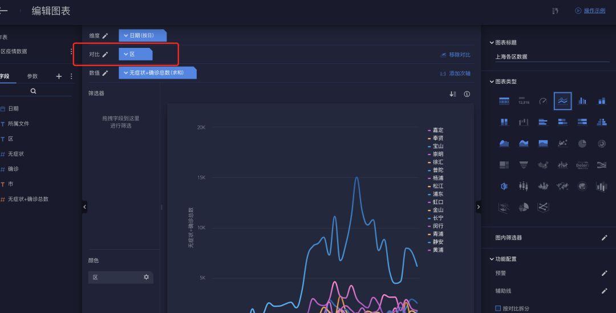This screenshot has width=616, height=313.
Task: Search the field list with the magnifier
Action: (x=34, y=91)
